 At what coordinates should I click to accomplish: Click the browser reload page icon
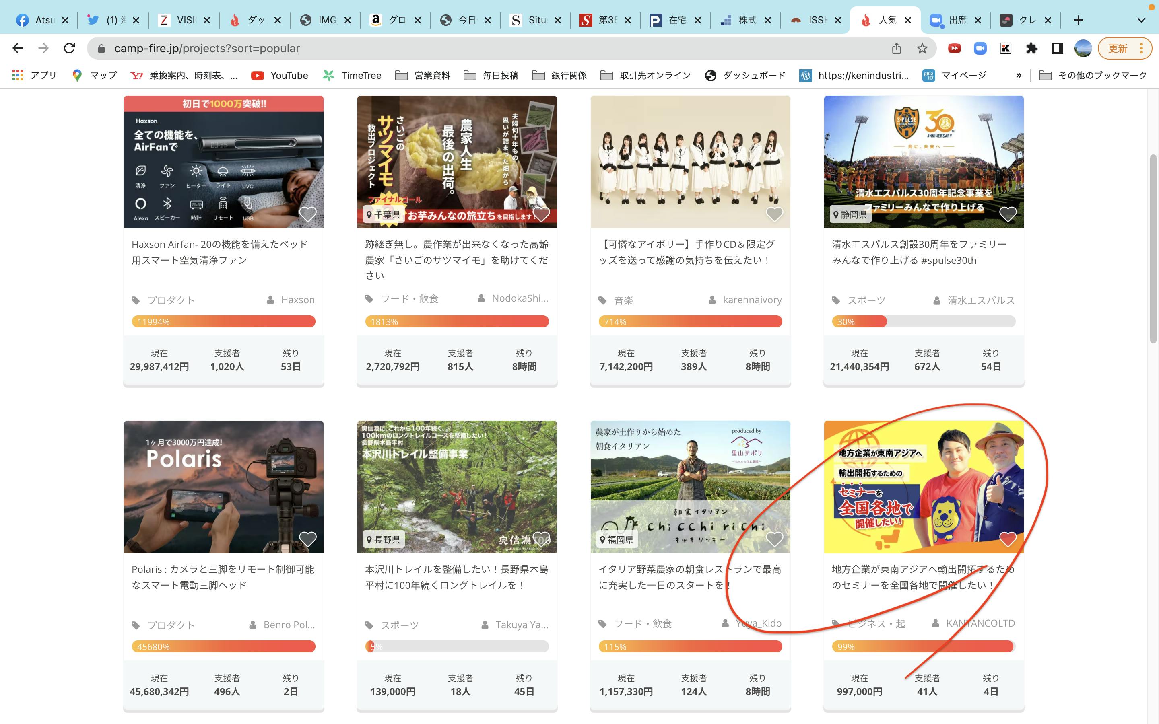(70, 48)
